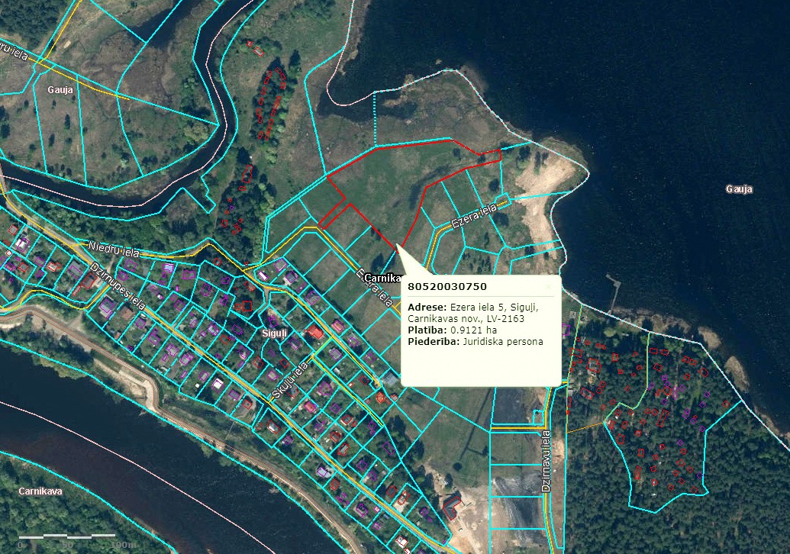Click the Adrese line in popup
790x554 pixels.
click(474, 307)
